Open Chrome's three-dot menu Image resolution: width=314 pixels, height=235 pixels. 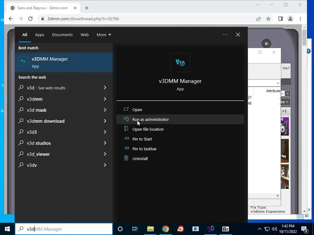pos(300,19)
